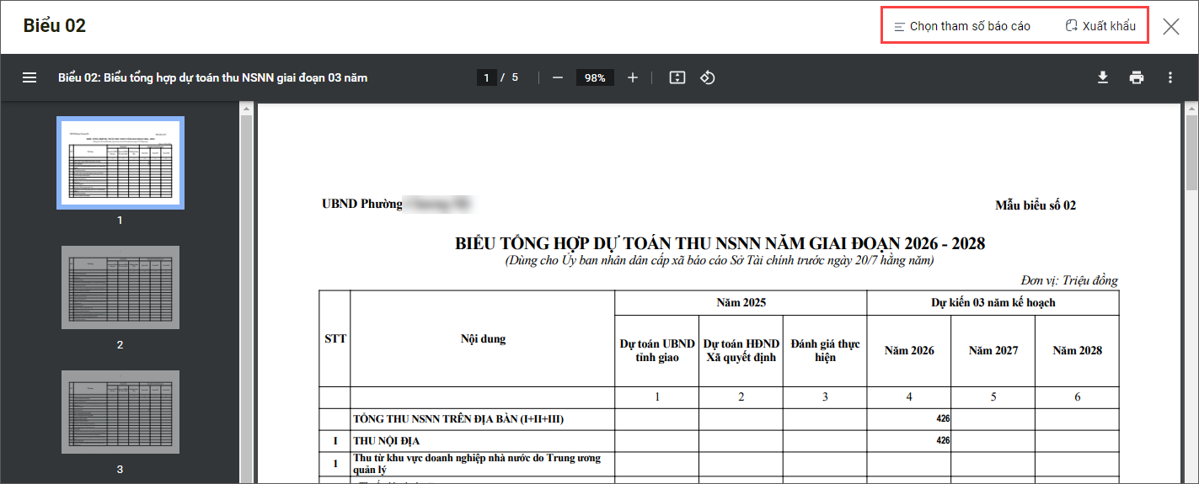Download the PDF report
Viewport: 1199px width, 484px height.
tap(1102, 77)
